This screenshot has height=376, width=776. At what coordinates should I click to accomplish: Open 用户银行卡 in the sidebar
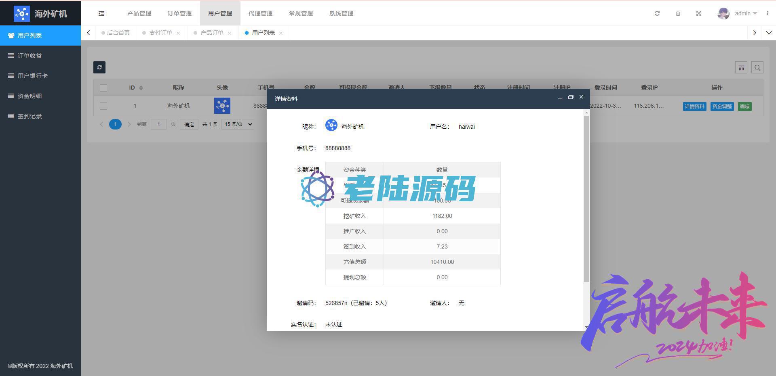[x=40, y=76]
